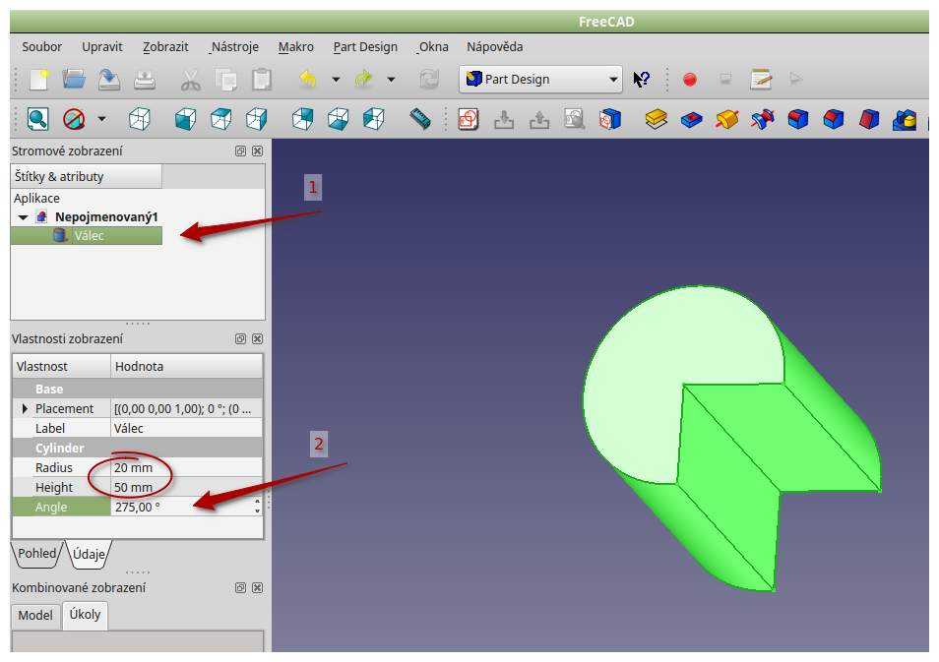The height and width of the screenshot is (662, 939).
Task: Click the Revolution tool icon
Action: pyautogui.click(x=727, y=119)
